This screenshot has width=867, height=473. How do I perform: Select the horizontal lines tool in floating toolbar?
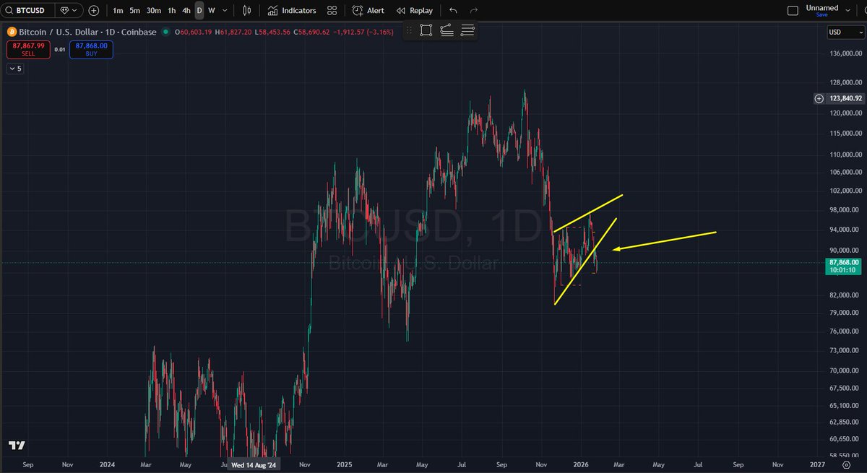[467, 30]
